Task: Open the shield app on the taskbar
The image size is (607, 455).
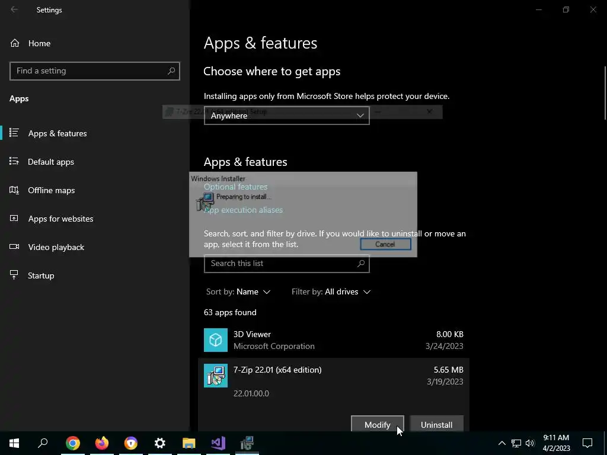Action: [x=131, y=443]
